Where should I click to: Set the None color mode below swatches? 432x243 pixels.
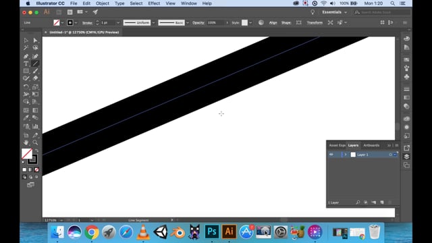36,169
